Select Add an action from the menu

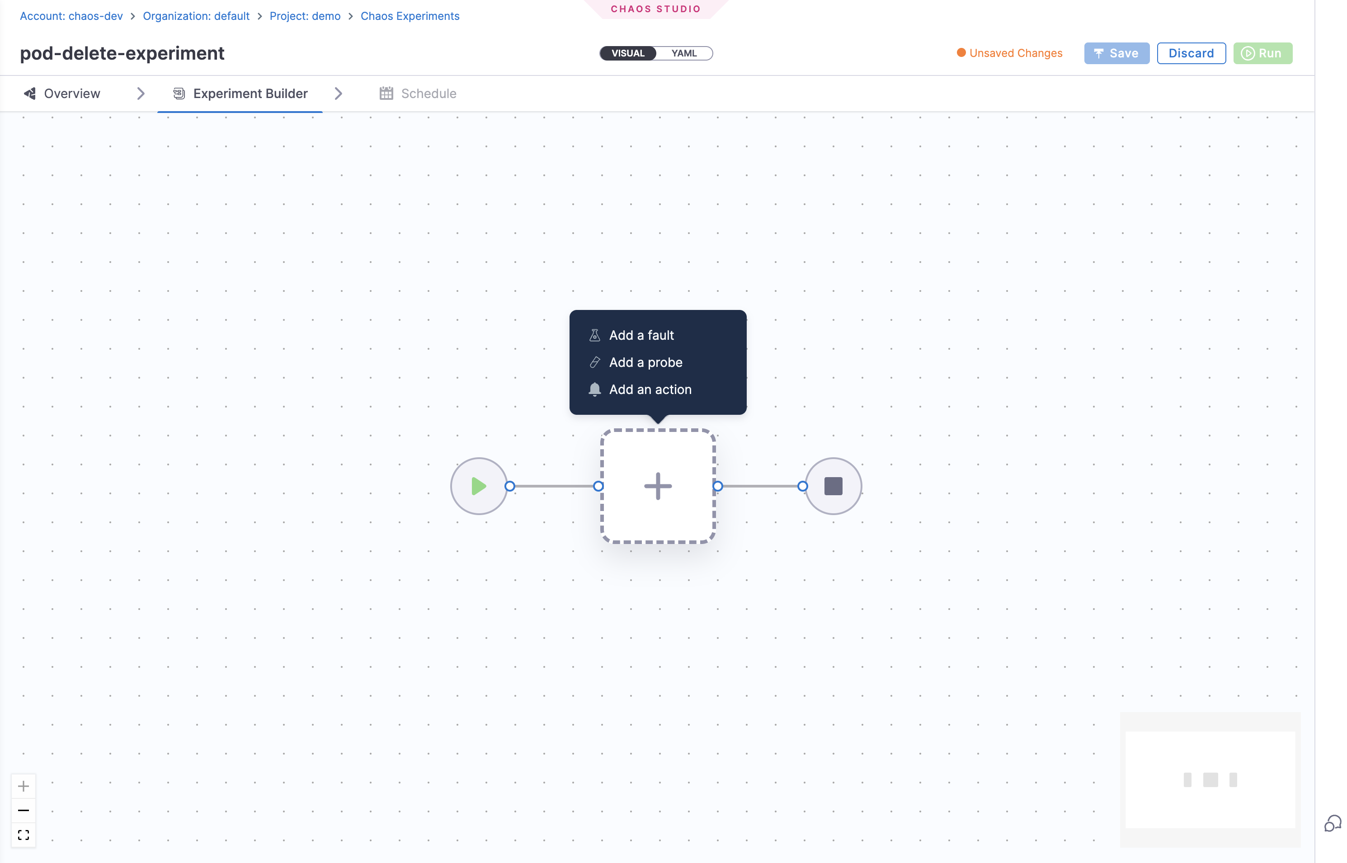650,389
